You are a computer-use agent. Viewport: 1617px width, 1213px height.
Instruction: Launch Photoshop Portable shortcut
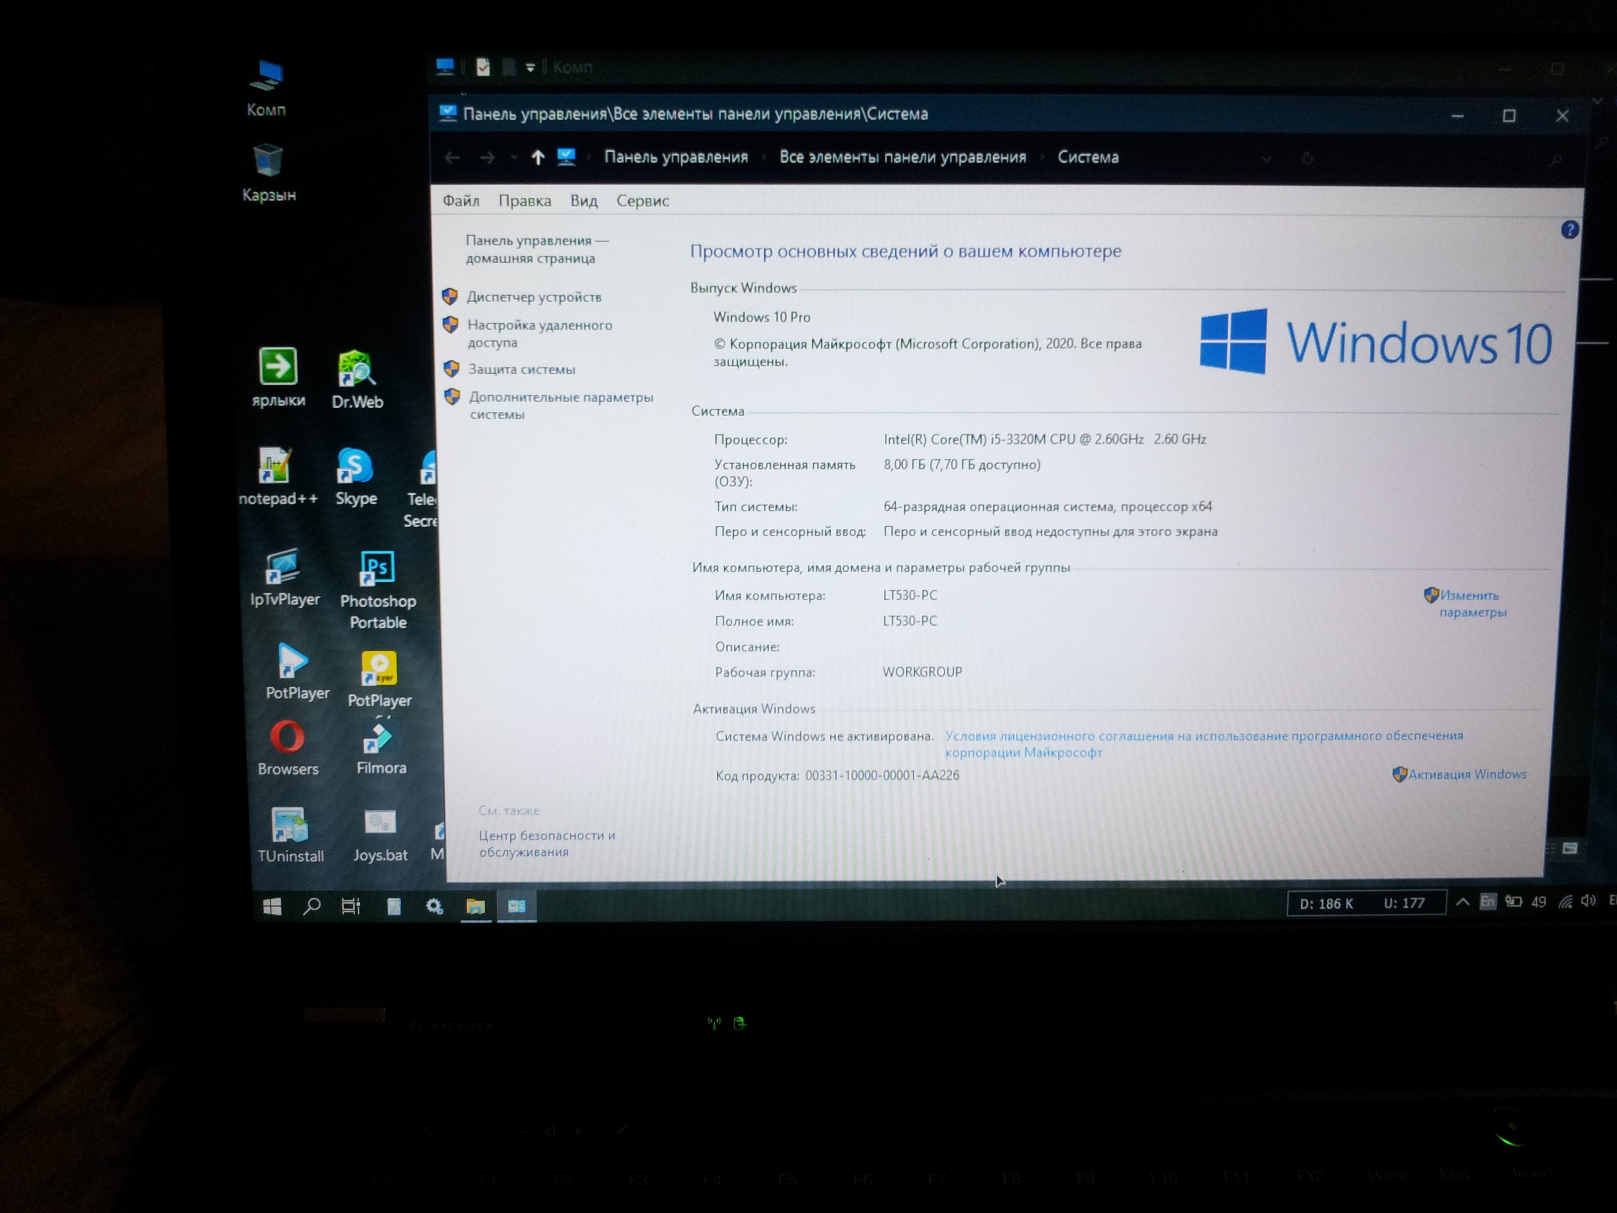click(x=378, y=590)
